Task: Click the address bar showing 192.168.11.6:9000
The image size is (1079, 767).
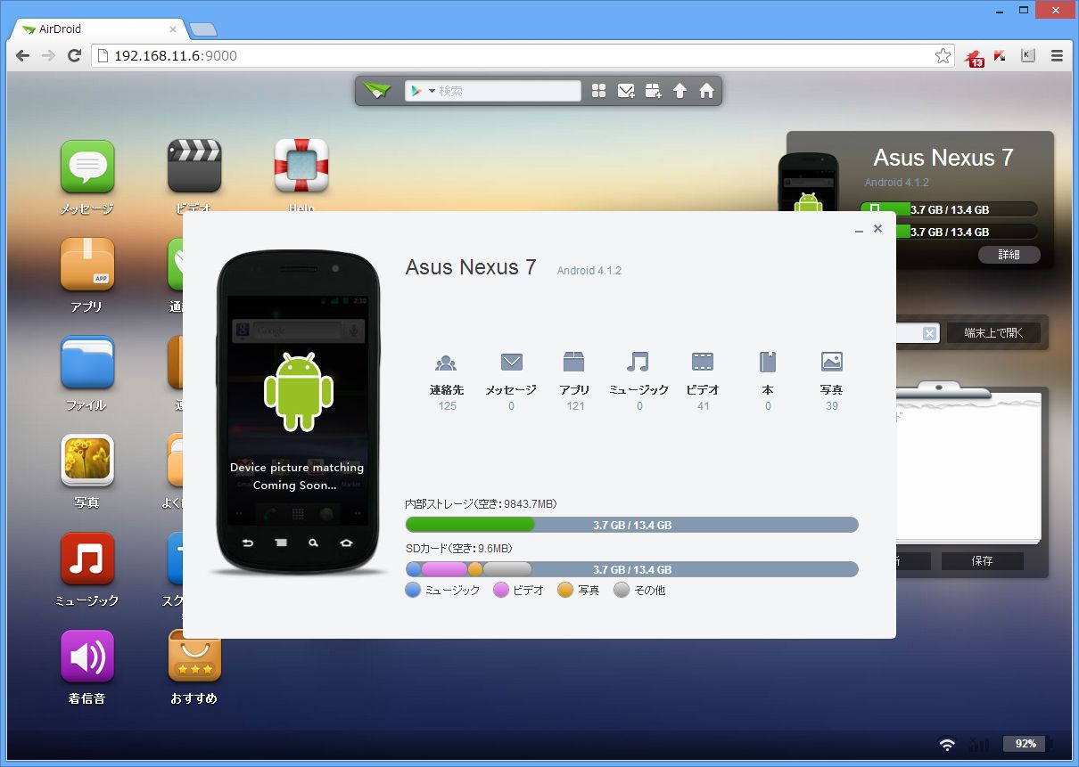Action: coord(523,55)
